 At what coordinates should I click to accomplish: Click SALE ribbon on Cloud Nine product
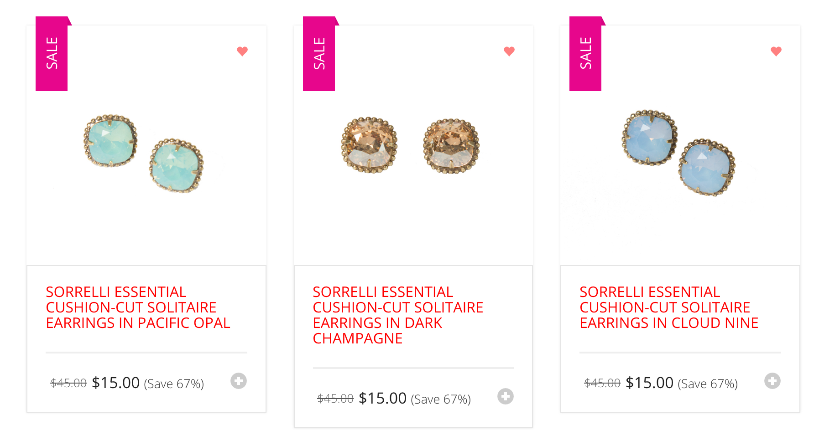(x=585, y=54)
